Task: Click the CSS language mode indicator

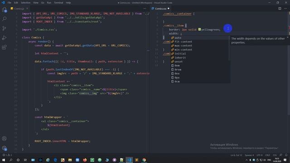Action: coord(275,155)
